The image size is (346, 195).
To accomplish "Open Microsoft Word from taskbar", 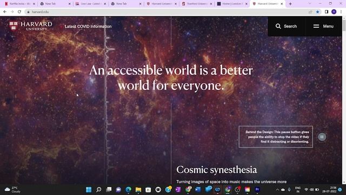I will click(198, 190).
